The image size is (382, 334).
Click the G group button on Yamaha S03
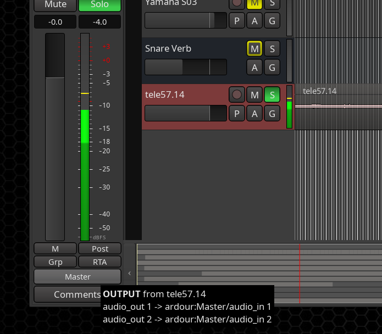pyautogui.click(x=272, y=21)
